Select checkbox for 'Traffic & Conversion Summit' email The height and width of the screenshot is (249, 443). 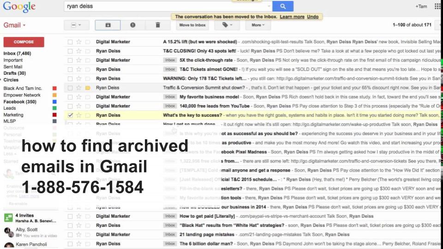70,88
